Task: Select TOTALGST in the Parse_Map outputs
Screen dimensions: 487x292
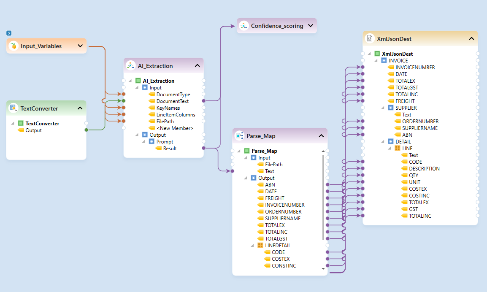Action: point(276,238)
